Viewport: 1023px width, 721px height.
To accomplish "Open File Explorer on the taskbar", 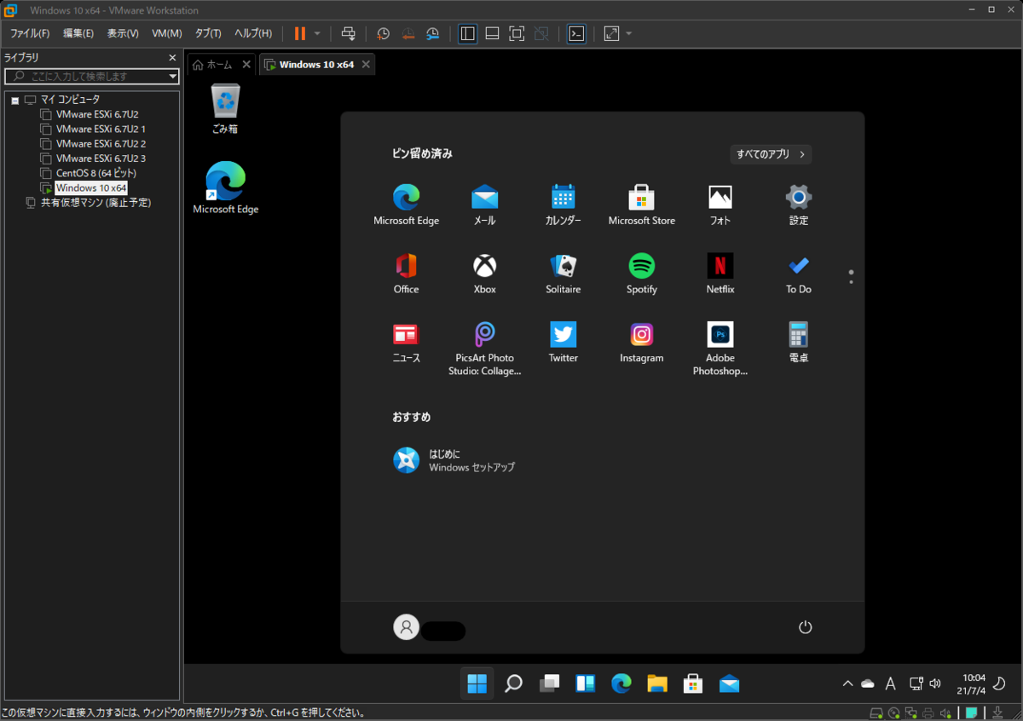I will (656, 684).
